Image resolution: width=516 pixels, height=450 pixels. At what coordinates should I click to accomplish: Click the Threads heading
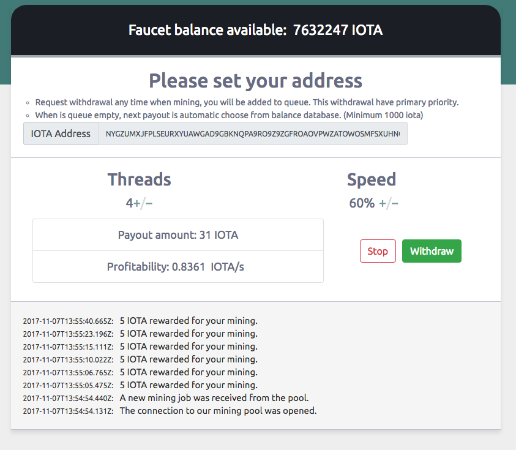(139, 179)
